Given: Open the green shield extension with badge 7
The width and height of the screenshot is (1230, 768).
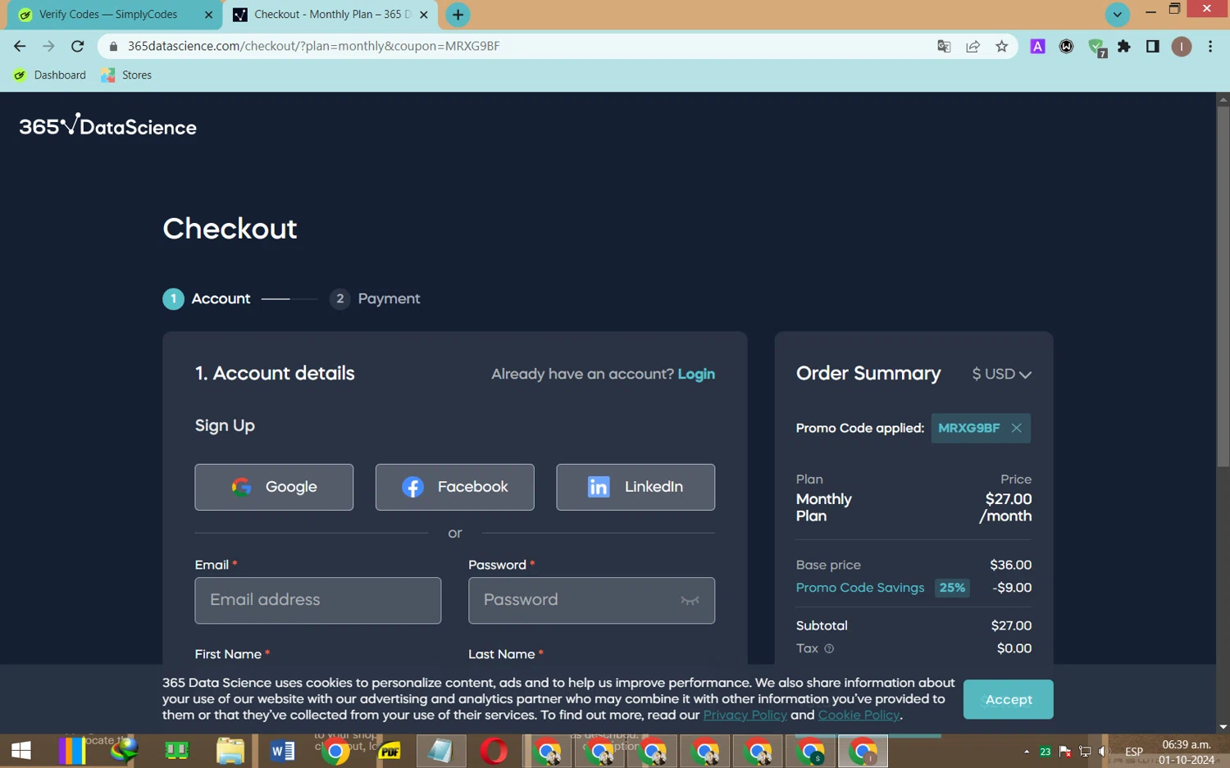Looking at the screenshot, I should pos(1096,48).
